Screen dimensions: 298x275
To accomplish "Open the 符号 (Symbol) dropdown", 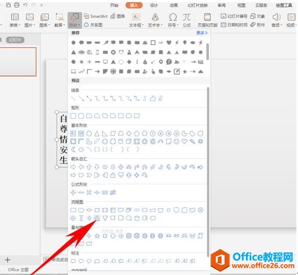I will click(x=173, y=20).
